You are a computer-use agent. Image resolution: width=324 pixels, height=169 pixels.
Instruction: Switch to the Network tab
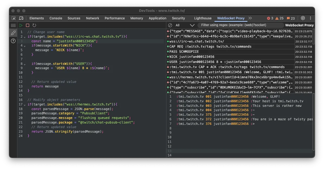[x=92, y=18]
